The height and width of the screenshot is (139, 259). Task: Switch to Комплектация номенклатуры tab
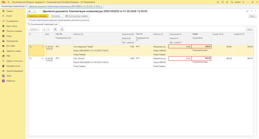tap(13, 6)
